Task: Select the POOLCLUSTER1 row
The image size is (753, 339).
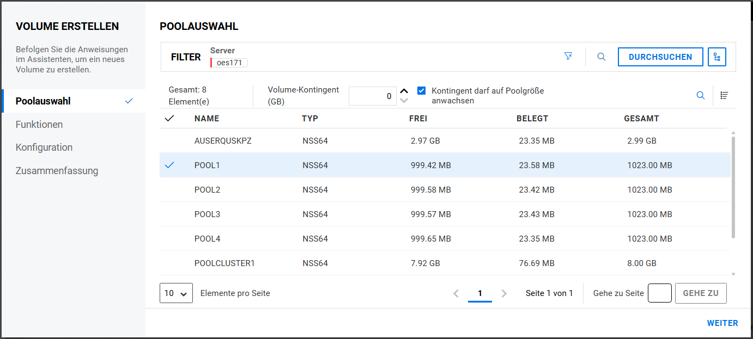Action: pos(224,263)
